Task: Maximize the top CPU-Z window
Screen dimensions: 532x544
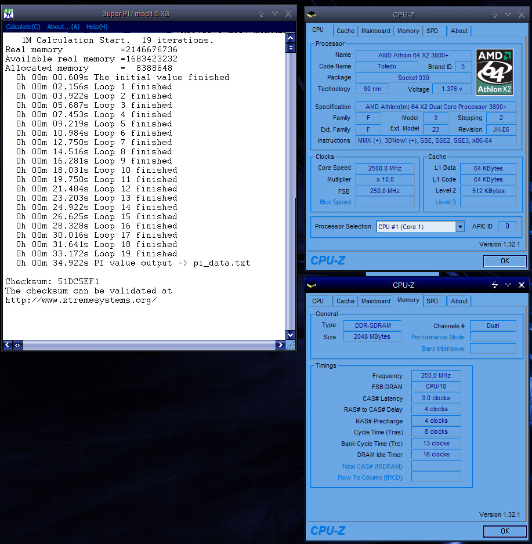Action: (x=508, y=14)
